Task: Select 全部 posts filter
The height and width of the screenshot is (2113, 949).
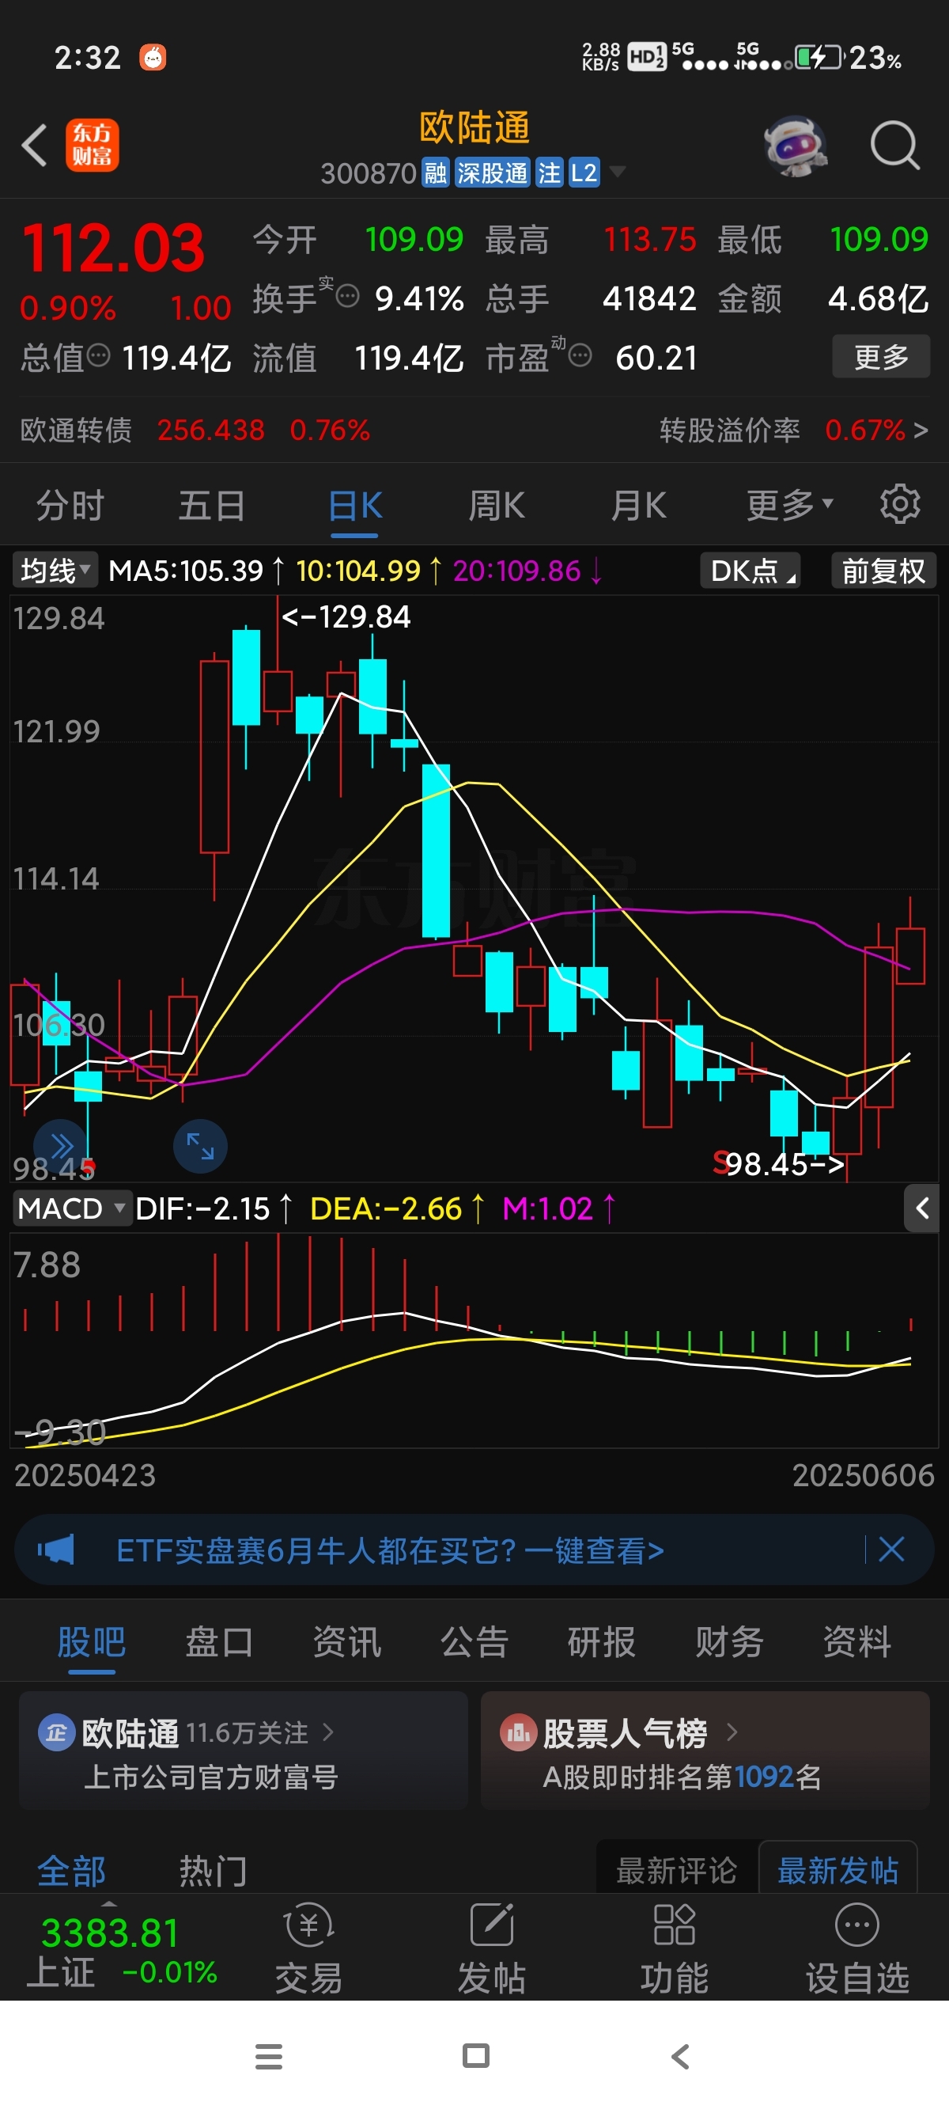Action: coord(71,1870)
